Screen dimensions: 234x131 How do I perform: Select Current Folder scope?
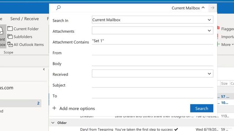coord(23,29)
